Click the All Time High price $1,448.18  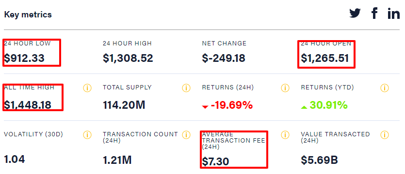click(x=28, y=105)
